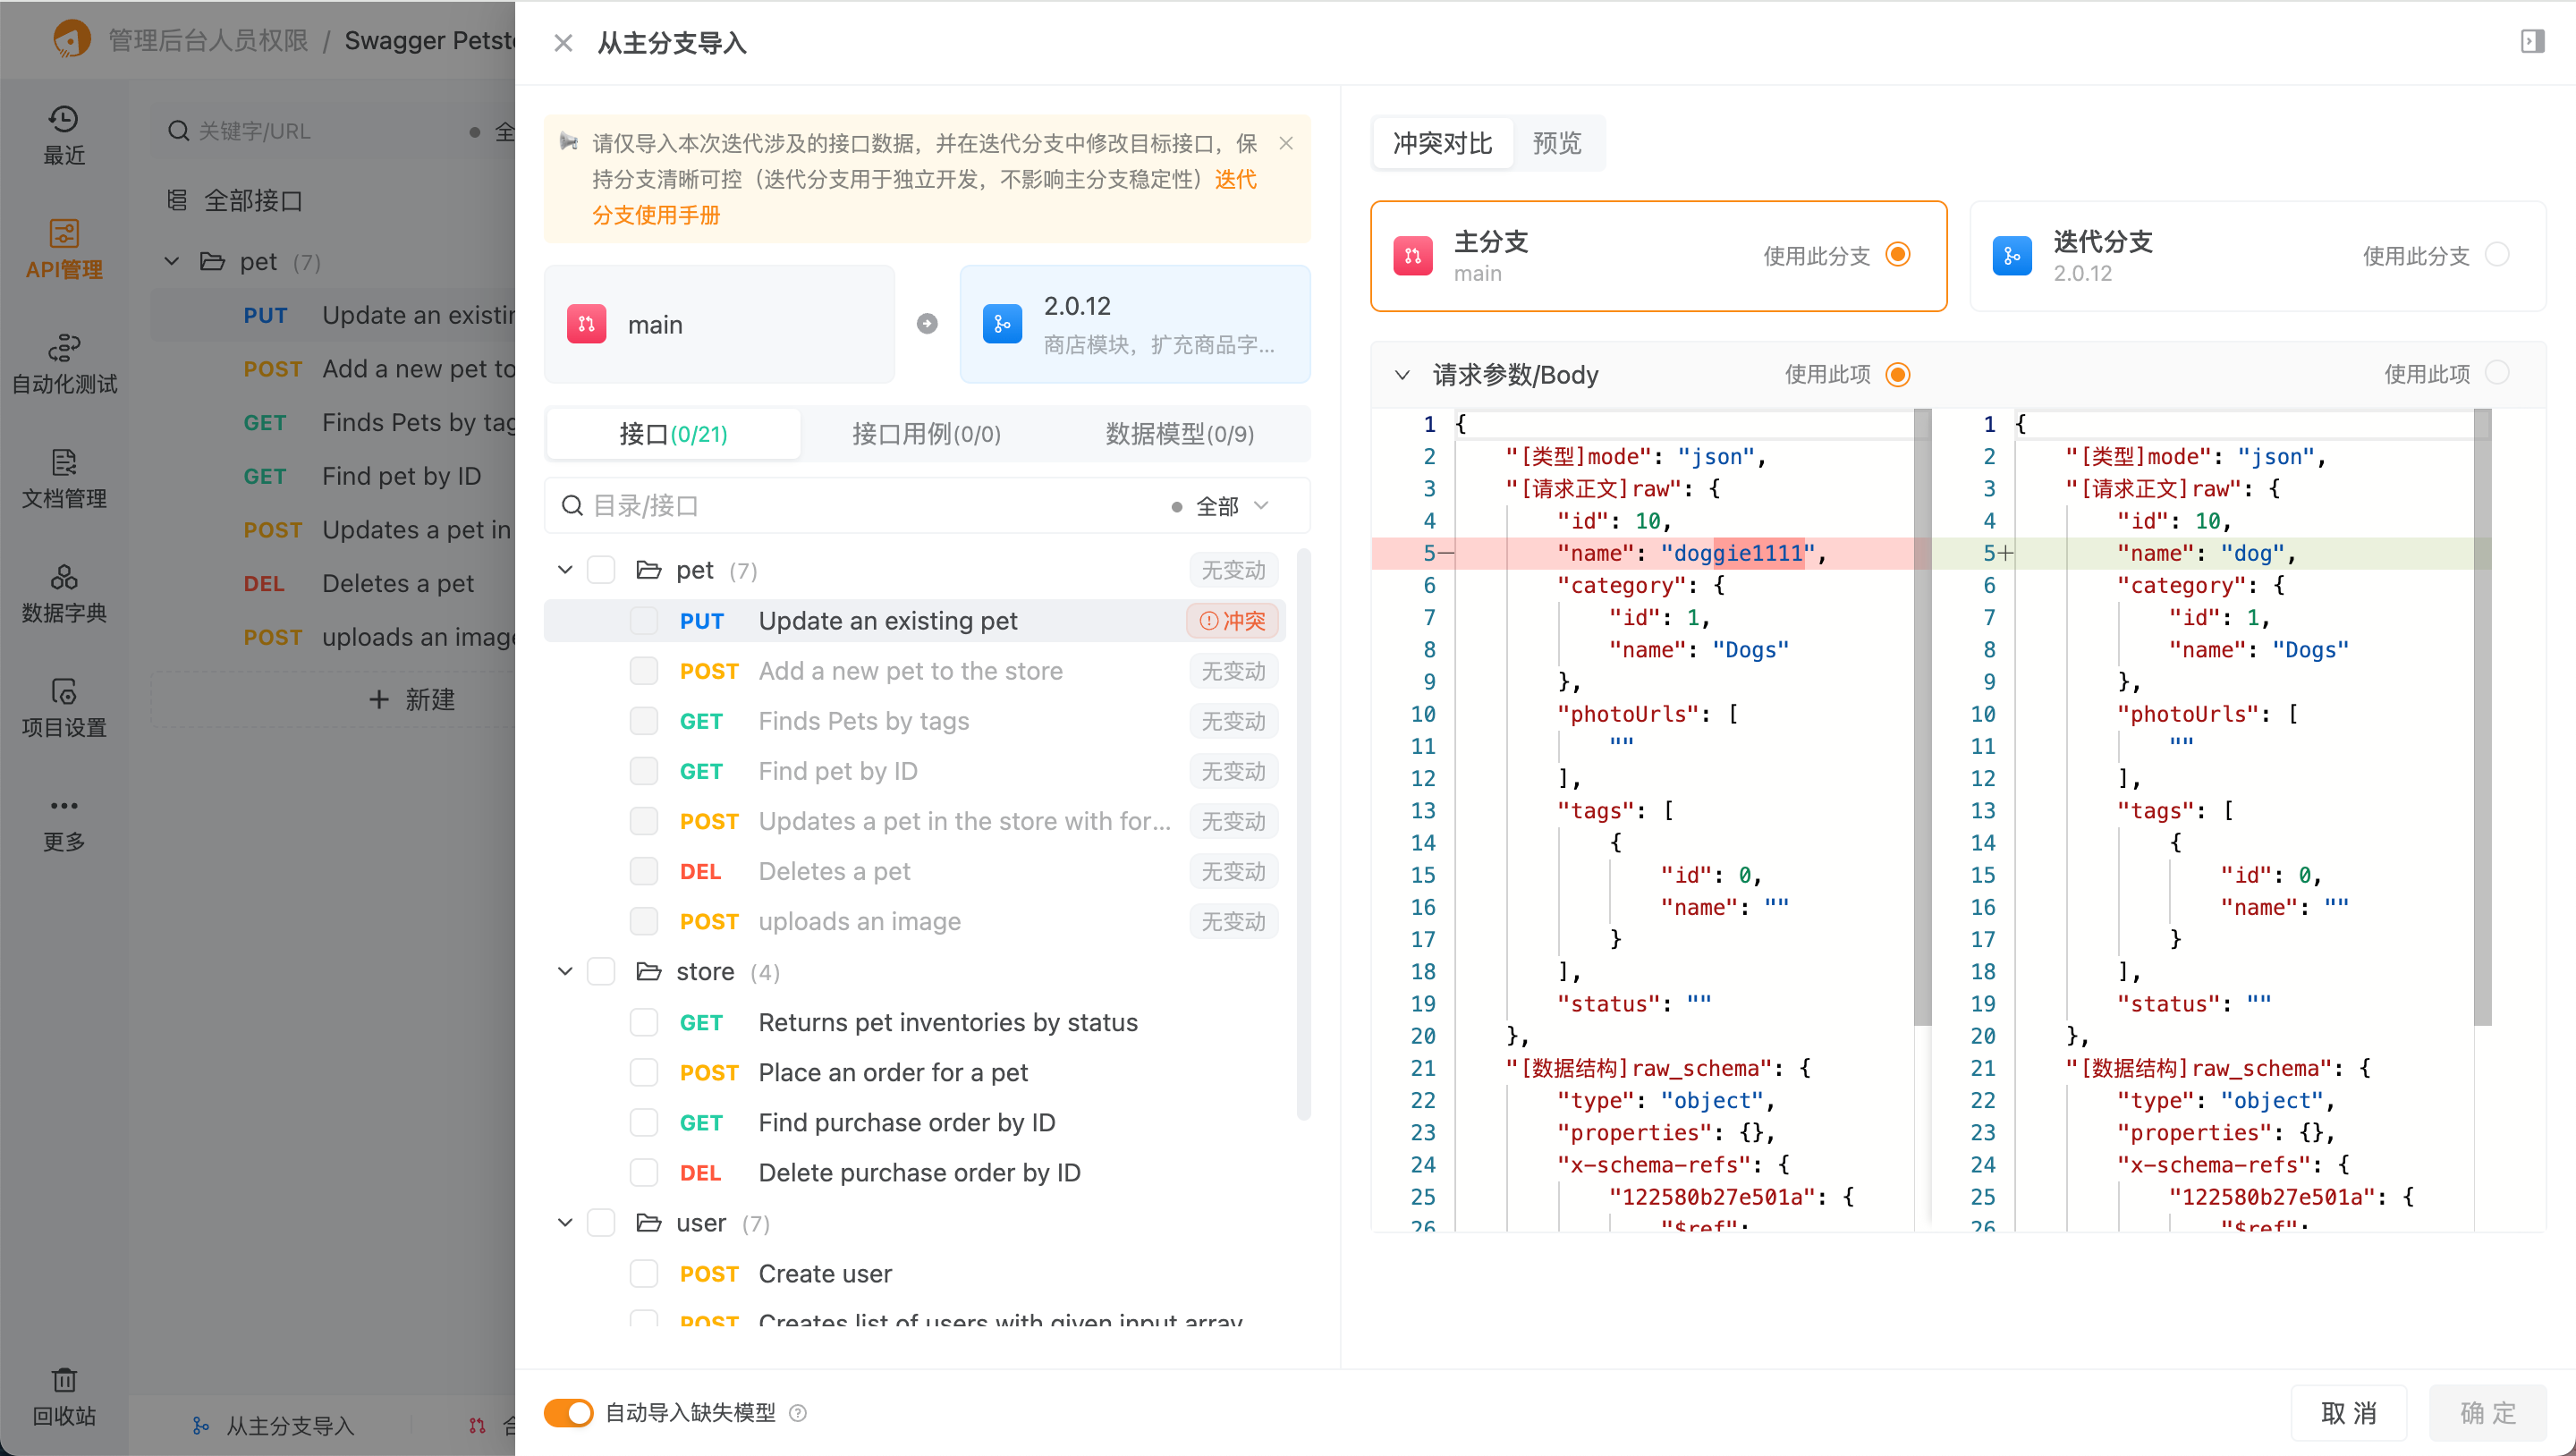Check the Create user checkbox

point(644,1273)
